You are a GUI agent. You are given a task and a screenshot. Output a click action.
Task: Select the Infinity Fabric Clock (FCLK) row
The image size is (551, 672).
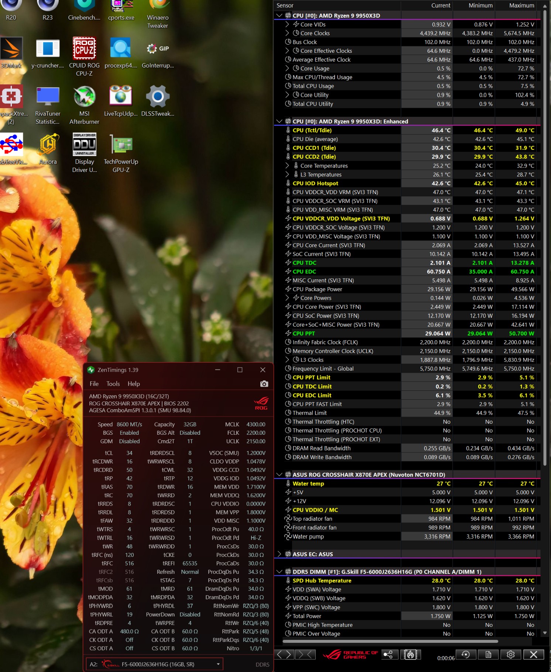[407, 342]
